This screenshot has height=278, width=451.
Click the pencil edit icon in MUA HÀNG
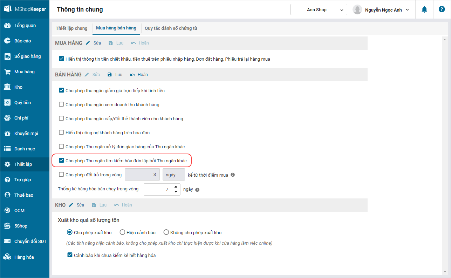[88, 43]
